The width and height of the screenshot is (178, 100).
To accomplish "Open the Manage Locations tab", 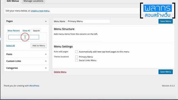I will click(x=33, y=1).
